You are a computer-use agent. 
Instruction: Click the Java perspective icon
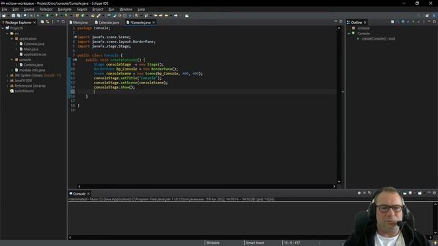435,16
